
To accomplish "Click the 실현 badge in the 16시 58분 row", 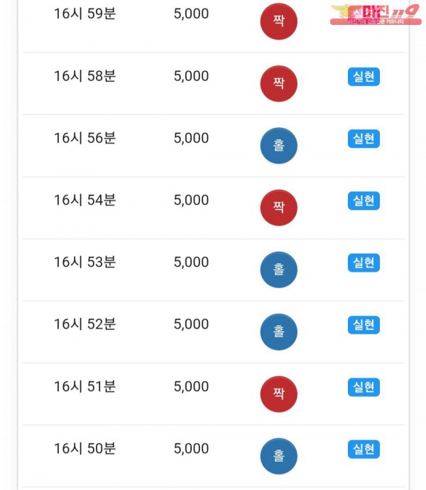I will click(x=364, y=77).
